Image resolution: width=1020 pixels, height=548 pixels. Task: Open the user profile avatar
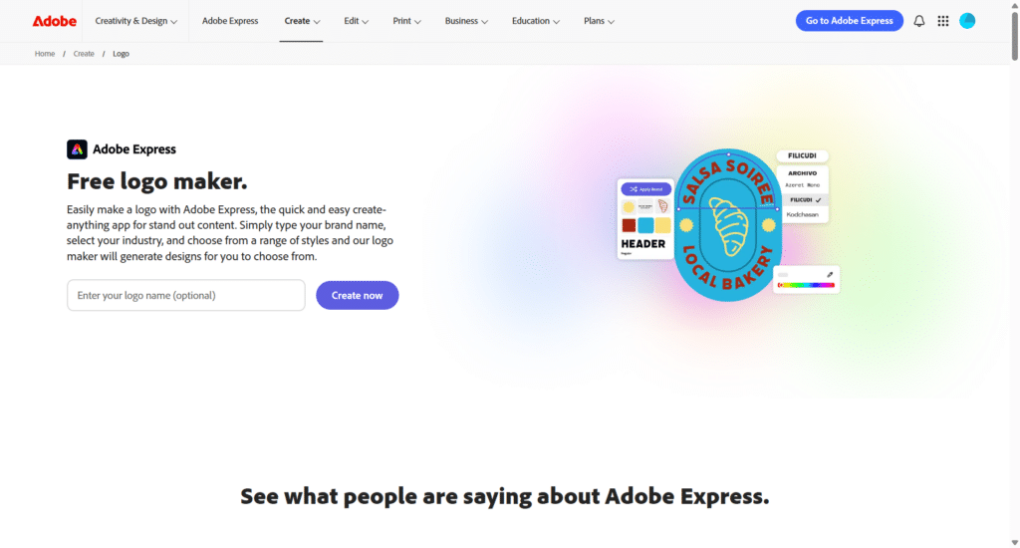(967, 21)
